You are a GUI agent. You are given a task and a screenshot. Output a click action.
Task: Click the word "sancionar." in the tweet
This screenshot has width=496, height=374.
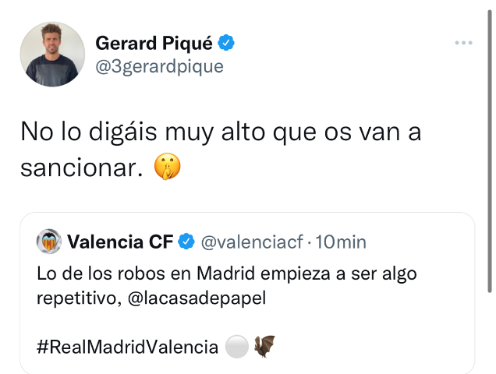[x=83, y=168]
